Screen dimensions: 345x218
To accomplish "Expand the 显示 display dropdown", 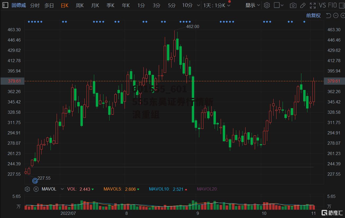I will (253, 5).
